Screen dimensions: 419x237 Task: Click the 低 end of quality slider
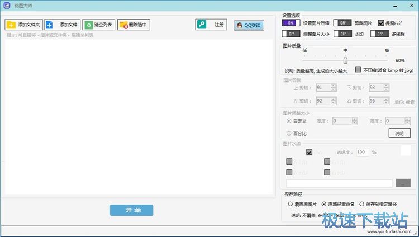click(x=304, y=50)
